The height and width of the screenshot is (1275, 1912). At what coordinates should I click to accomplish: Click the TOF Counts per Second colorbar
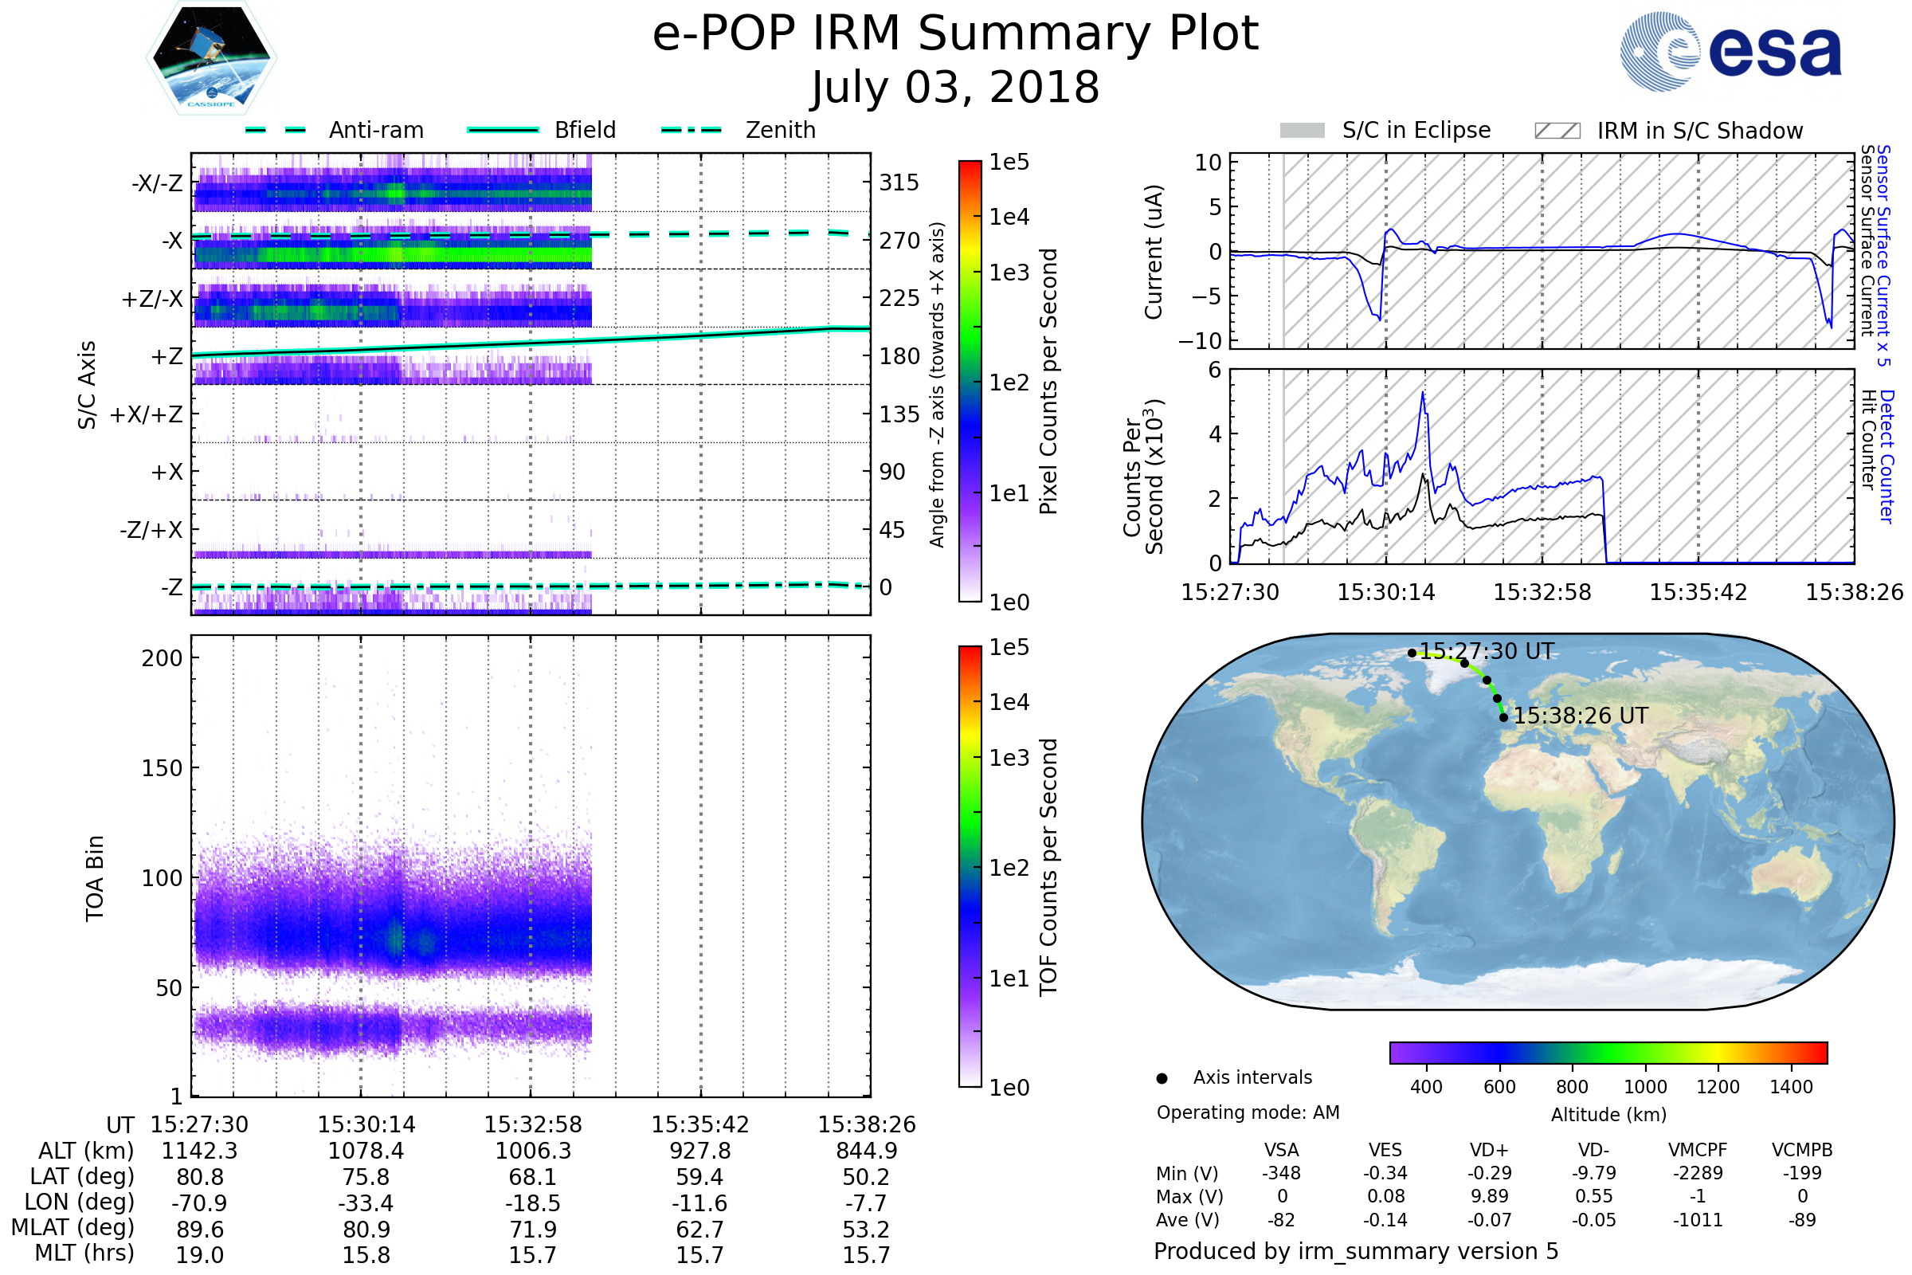click(970, 866)
